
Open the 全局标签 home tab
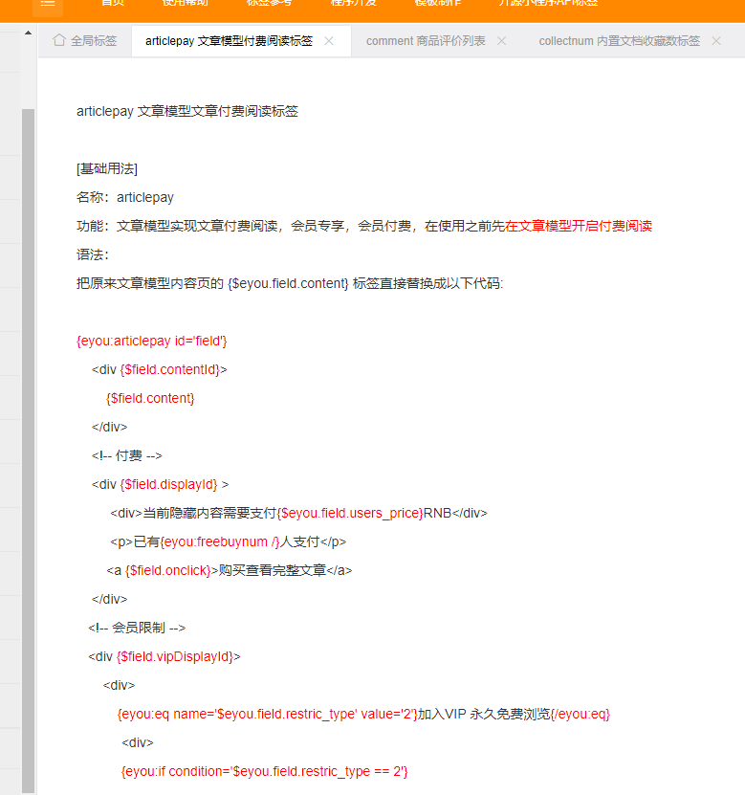tap(84, 41)
